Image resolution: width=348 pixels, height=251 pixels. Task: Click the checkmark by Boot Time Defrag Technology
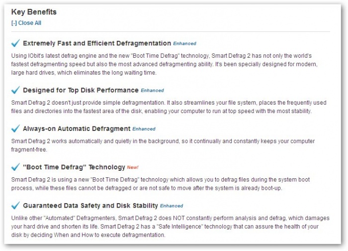[x=15, y=167]
